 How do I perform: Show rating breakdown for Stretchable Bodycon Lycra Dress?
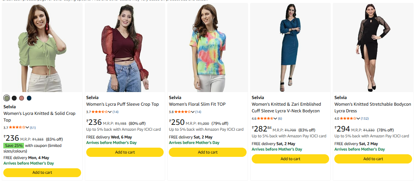358,119
